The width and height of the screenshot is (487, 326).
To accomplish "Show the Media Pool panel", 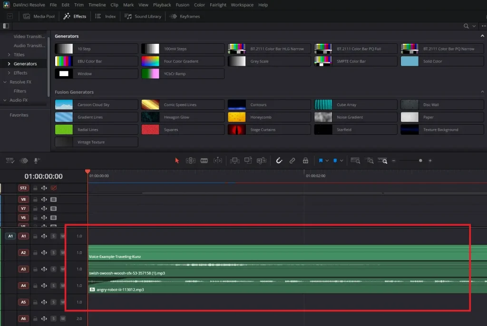I will pyautogui.click(x=39, y=17).
